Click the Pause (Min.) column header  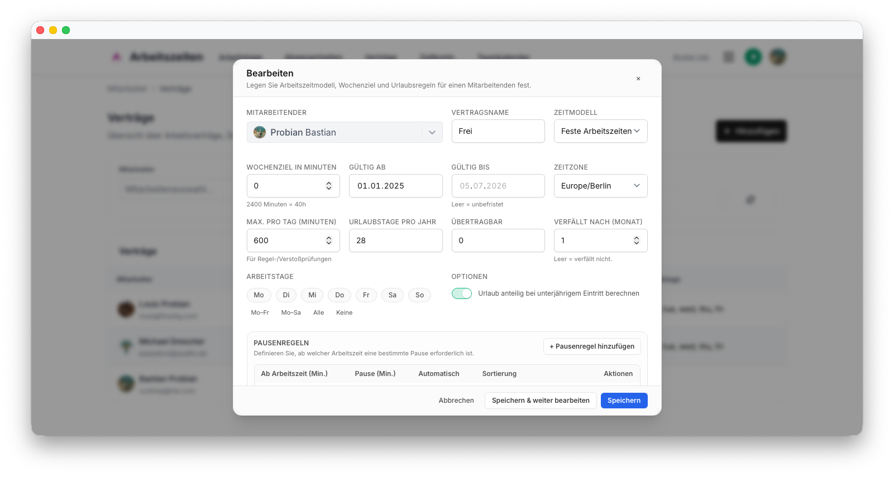375,374
